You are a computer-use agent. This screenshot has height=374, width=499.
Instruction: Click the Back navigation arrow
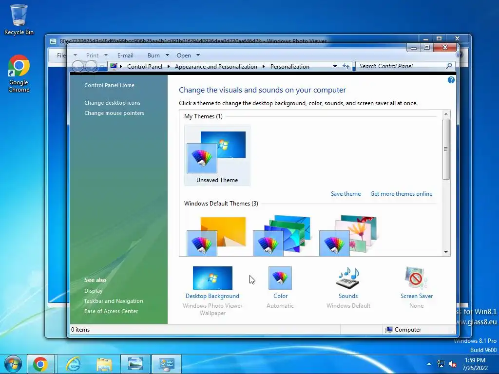[x=78, y=66]
